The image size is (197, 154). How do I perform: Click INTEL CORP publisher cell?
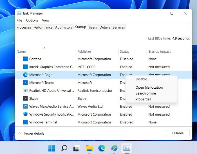point(86,67)
